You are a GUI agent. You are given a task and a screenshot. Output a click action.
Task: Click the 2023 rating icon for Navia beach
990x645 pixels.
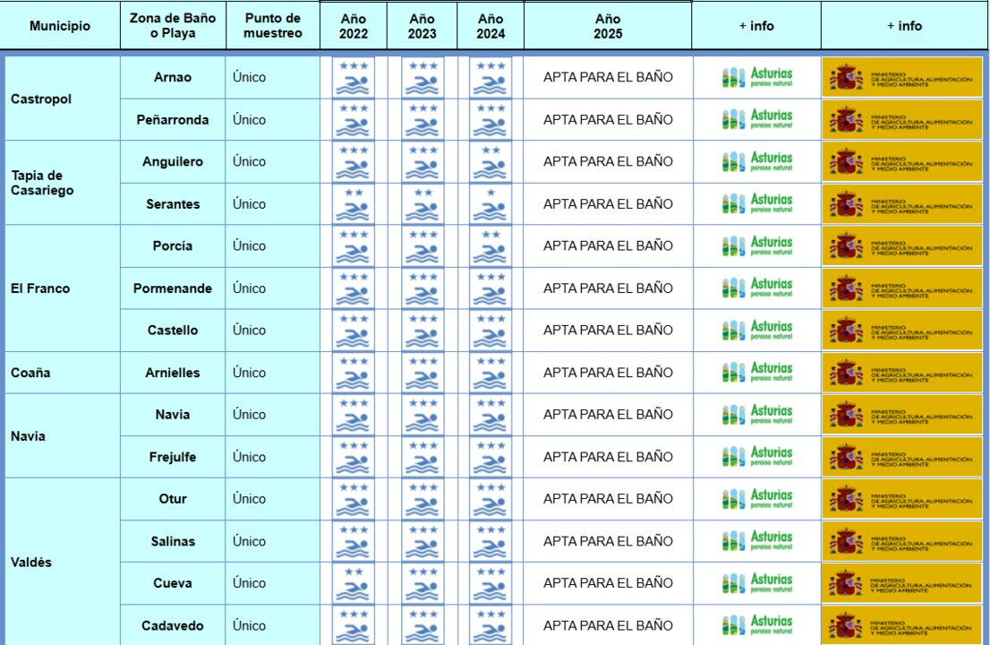pyautogui.click(x=422, y=415)
